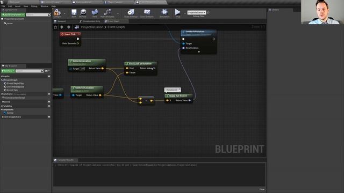
Task: Open the Hide Unrelated options dropdown arrow
Action: pos(118,13)
